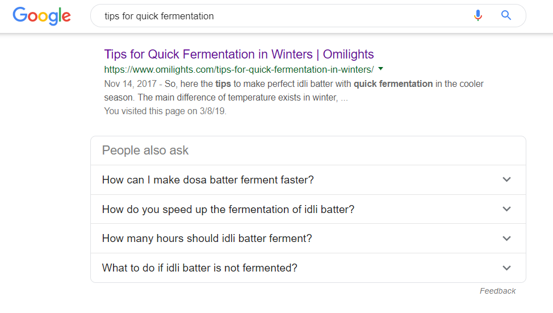Expand "How many hours should idli batter ferment?"
The image size is (553, 313).
(207, 239)
